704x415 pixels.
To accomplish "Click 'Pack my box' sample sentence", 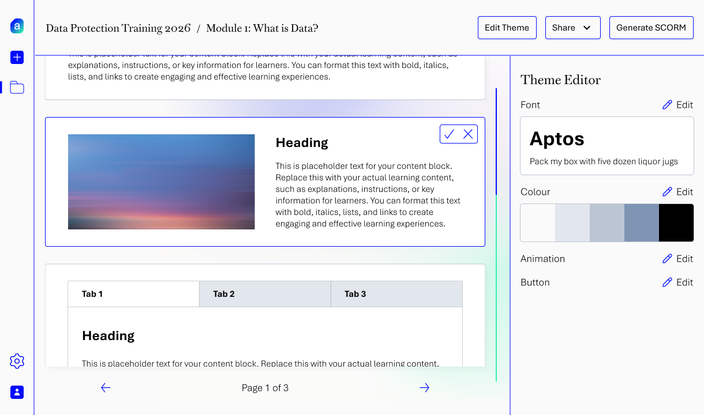I will 604,161.
